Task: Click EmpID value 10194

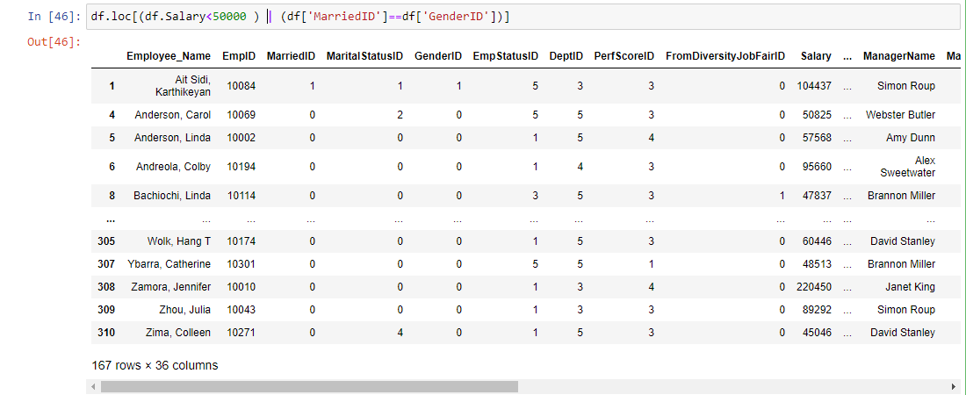Action: [241, 167]
